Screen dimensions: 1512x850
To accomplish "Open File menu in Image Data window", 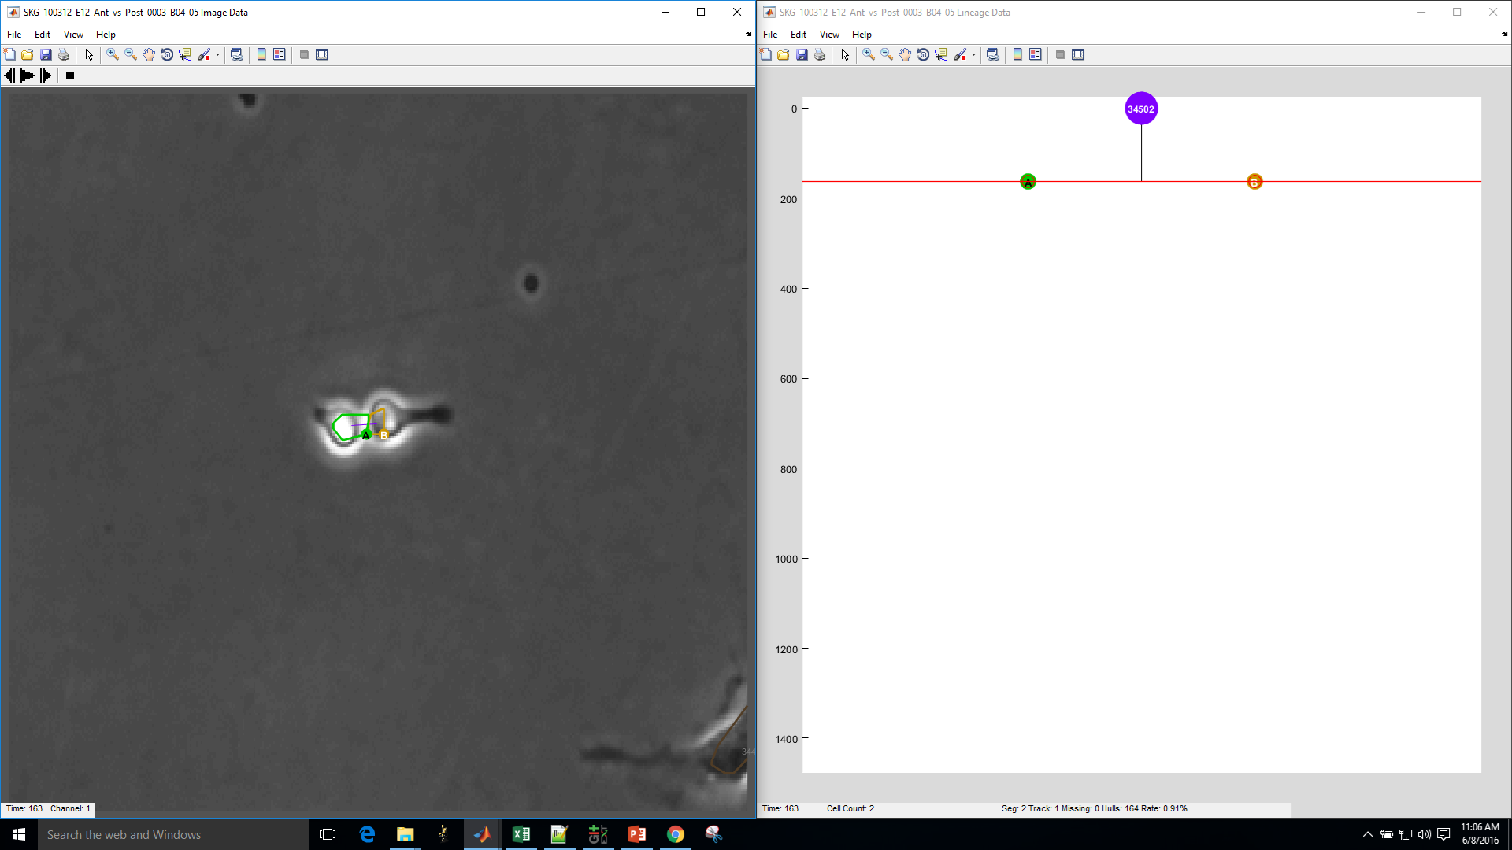I will click(14, 35).
